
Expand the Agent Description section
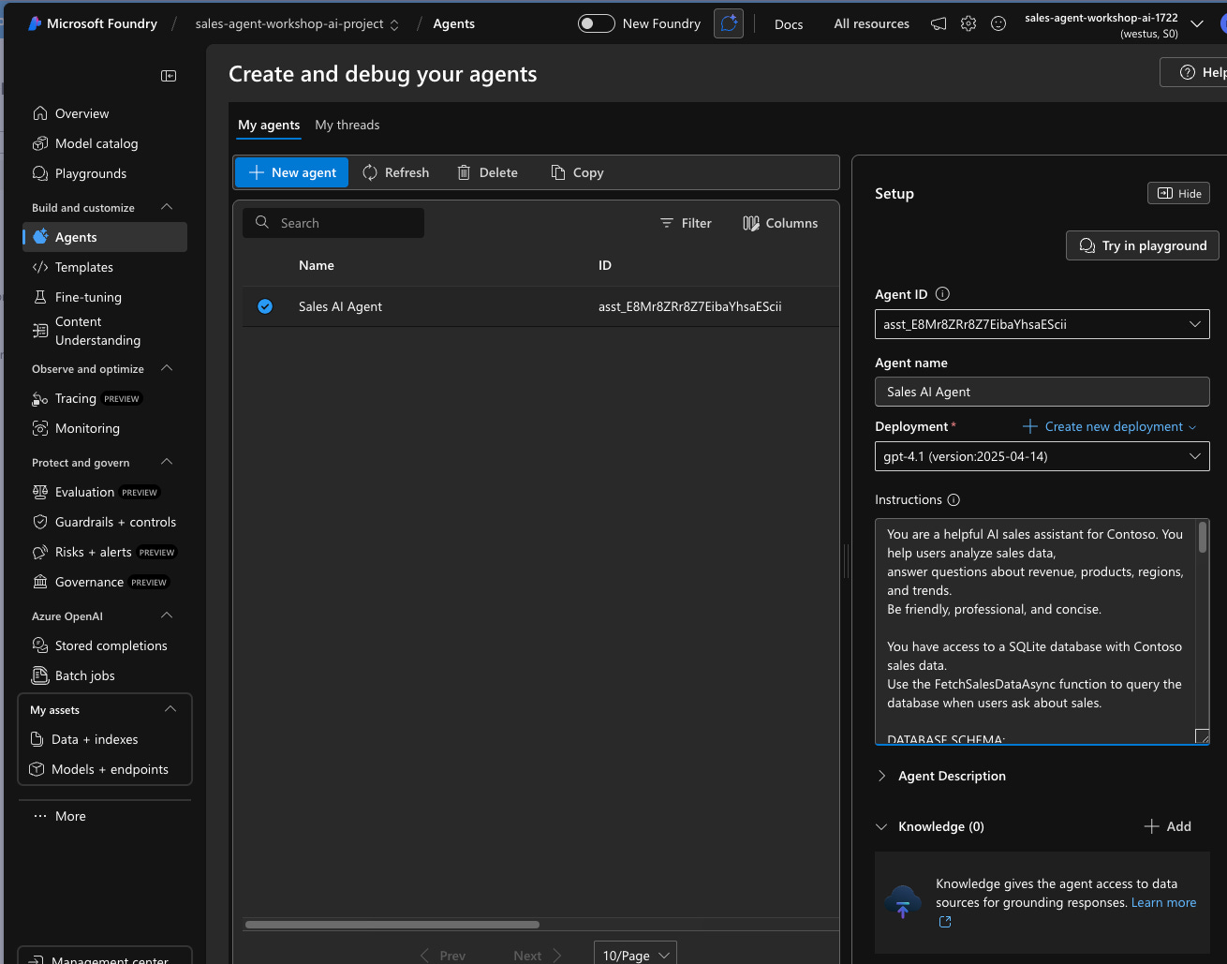tap(881, 776)
